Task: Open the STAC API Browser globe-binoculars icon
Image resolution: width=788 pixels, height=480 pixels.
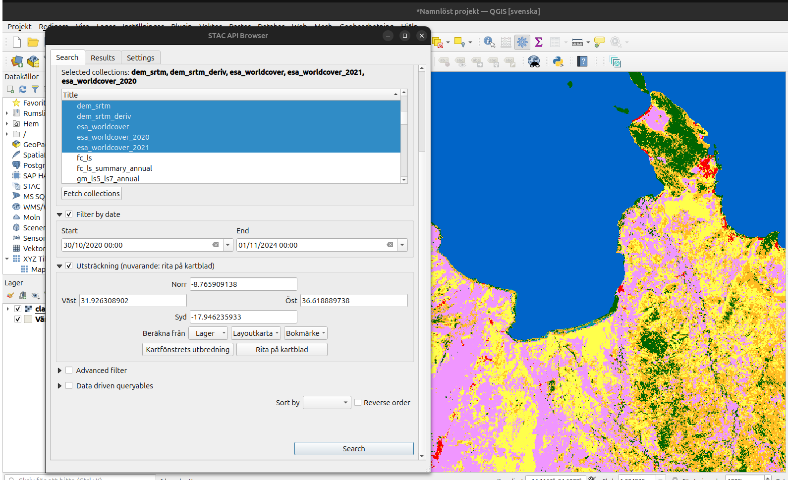Action: pos(534,61)
